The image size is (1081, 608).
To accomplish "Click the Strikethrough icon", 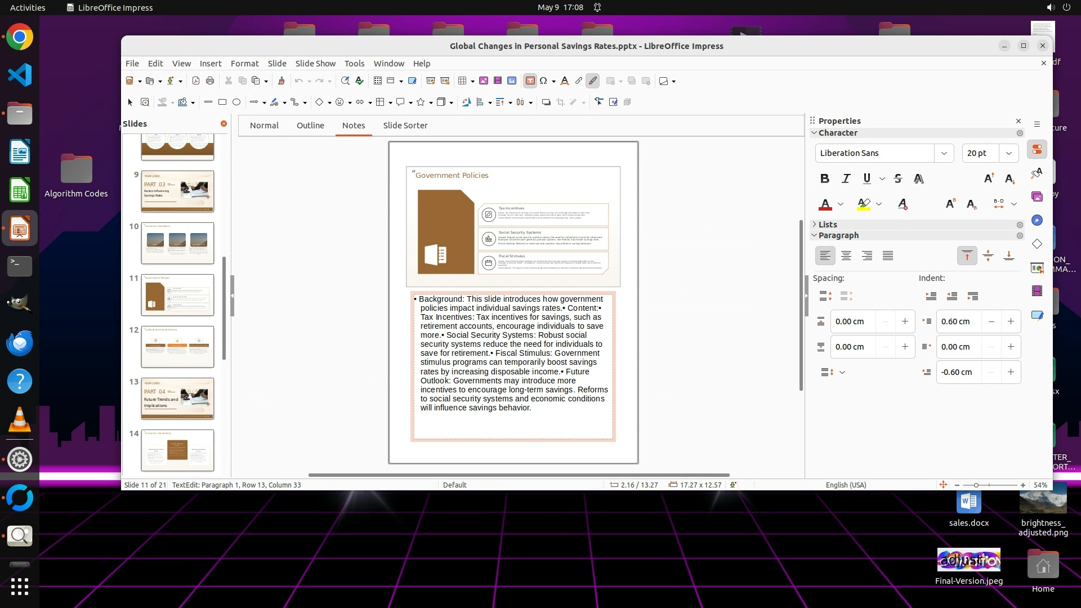I will point(898,178).
